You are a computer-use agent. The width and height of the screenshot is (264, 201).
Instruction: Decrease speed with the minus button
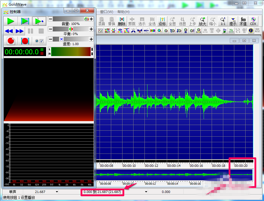(50, 39)
